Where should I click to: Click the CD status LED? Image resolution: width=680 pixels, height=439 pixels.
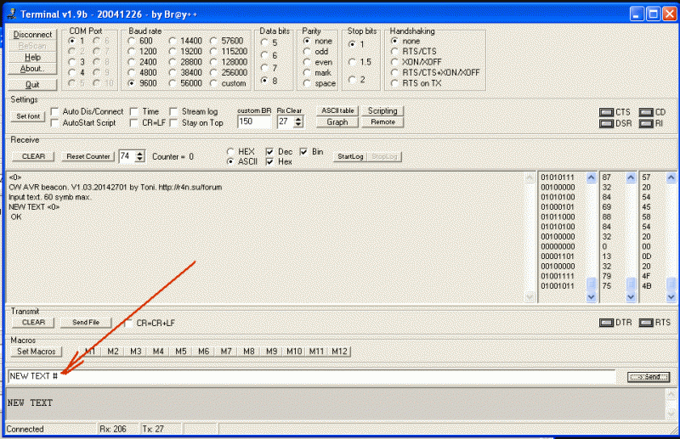(645, 112)
